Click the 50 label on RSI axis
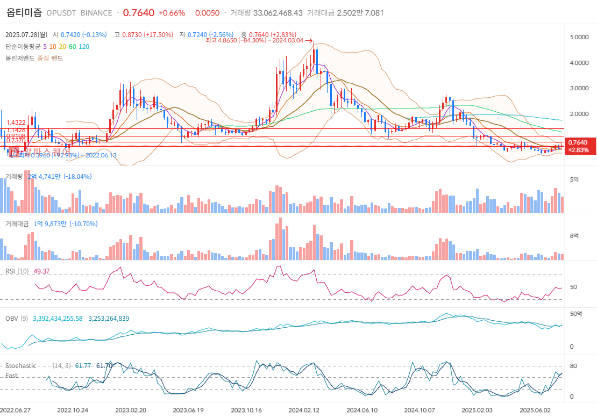The image size is (597, 418). coord(573,287)
